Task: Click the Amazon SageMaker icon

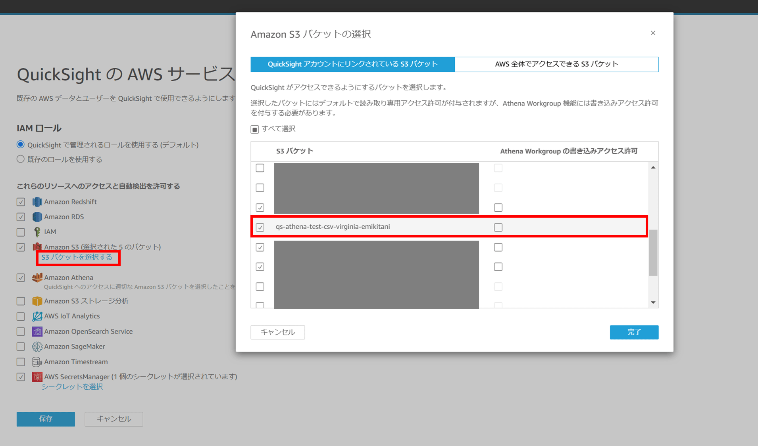Action: (37, 346)
